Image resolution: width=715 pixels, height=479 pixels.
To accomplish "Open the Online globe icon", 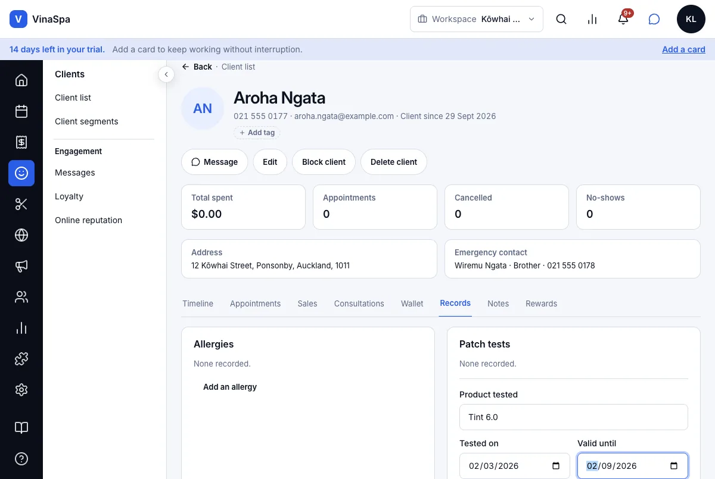I will coord(21,235).
